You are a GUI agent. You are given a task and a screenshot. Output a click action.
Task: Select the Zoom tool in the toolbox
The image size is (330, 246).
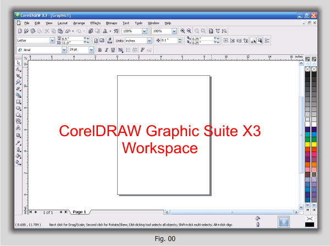tap(18, 82)
